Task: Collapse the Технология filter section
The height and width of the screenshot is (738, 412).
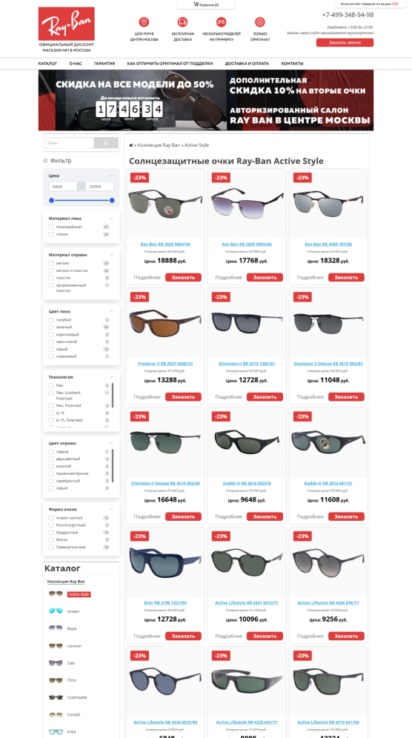Action: tap(112, 376)
